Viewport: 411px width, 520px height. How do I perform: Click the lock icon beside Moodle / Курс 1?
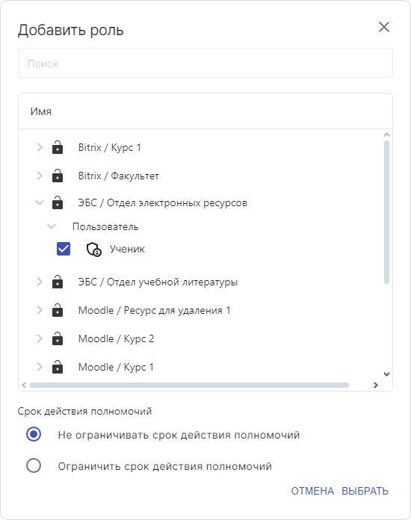pos(58,367)
